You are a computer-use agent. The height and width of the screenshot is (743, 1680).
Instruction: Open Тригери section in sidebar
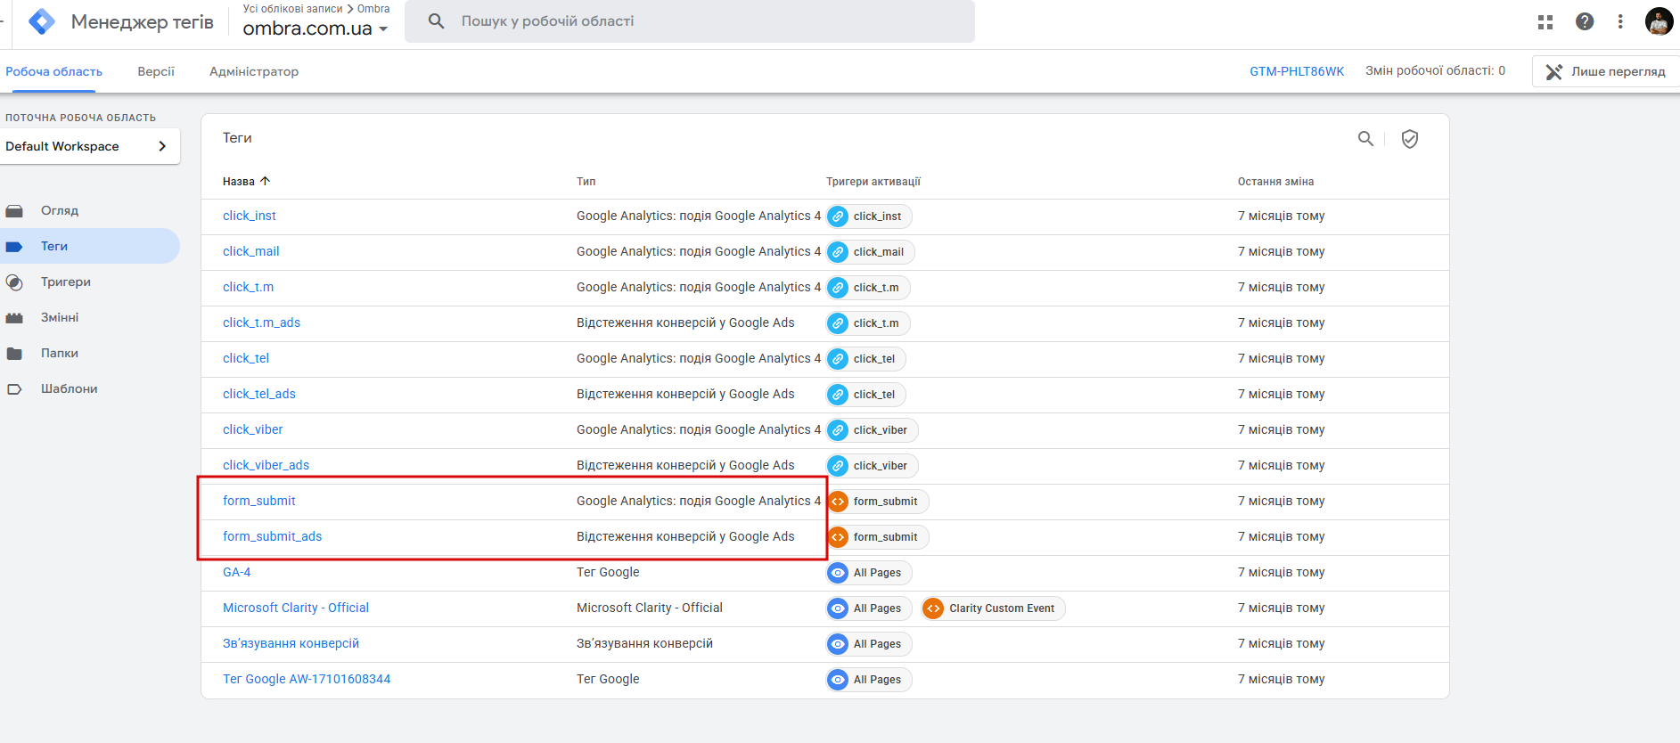point(66,282)
